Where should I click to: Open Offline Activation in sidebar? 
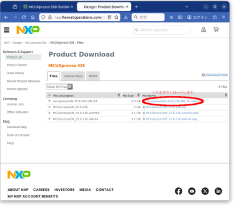[x=18, y=112]
